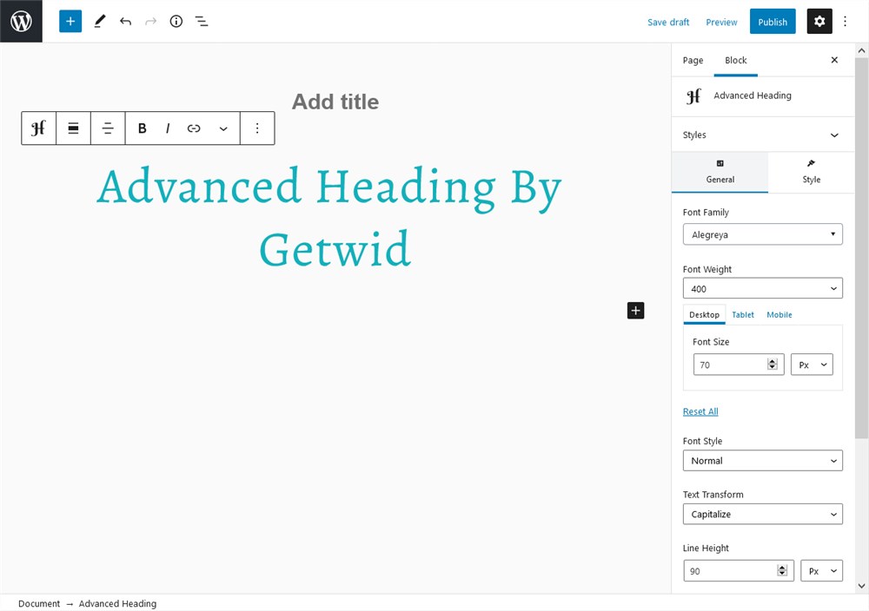Click the Advanced Heading By Getwid text
Image resolution: width=869 pixels, height=611 pixels.
pos(330,217)
